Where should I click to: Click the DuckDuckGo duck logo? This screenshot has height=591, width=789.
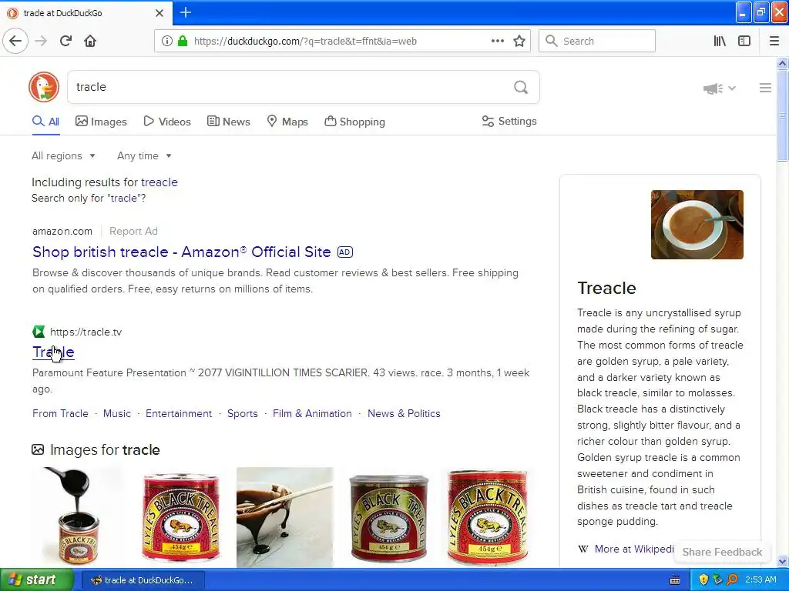(44, 87)
